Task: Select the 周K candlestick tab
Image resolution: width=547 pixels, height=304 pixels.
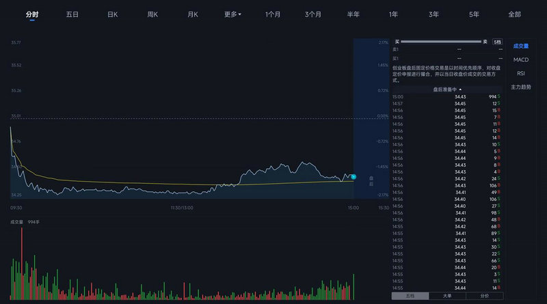Action: pyautogui.click(x=152, y=14)
